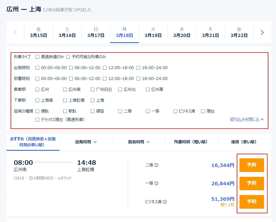Enable the 高速鉄道のみ filter
This screenshot has height=222, width=276.
point(38,57)
